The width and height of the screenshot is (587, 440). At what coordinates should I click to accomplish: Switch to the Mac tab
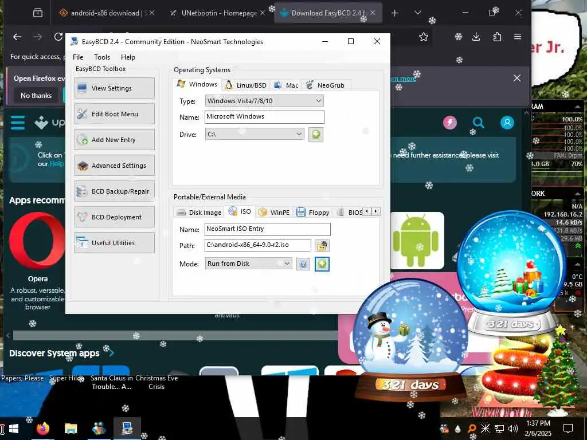[286, 85]
